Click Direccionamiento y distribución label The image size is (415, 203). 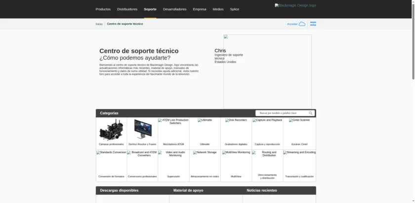pos(267,176)
